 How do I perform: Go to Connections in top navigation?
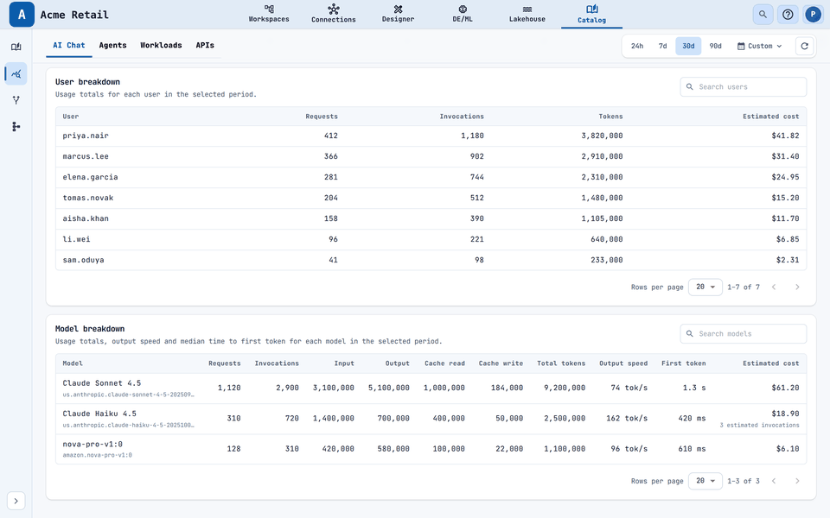(x=334, y=14)
